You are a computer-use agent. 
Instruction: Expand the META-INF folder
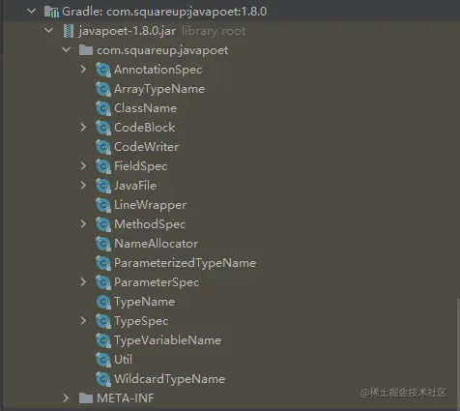pos(66,398)
